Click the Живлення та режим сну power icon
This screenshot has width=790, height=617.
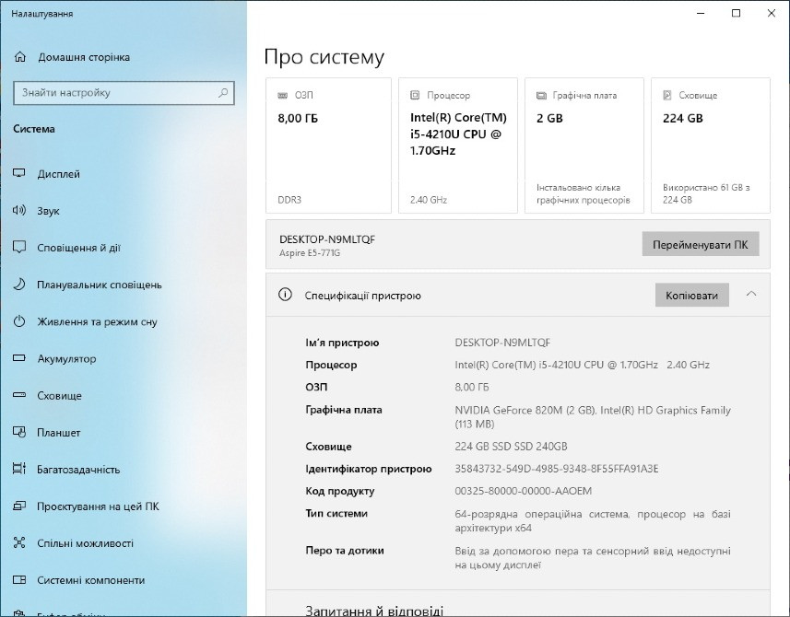[19, 321]
